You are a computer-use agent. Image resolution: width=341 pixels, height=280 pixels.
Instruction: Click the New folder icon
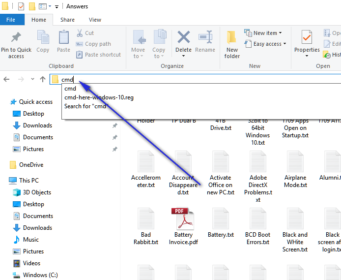pyautogui.click(x=231, y=37)
